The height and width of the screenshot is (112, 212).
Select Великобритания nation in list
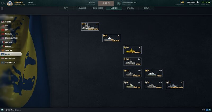(11, 38)
